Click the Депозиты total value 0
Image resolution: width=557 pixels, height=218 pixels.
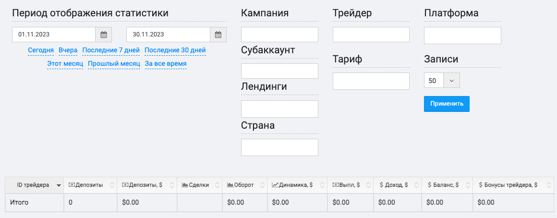pos(70,203)
